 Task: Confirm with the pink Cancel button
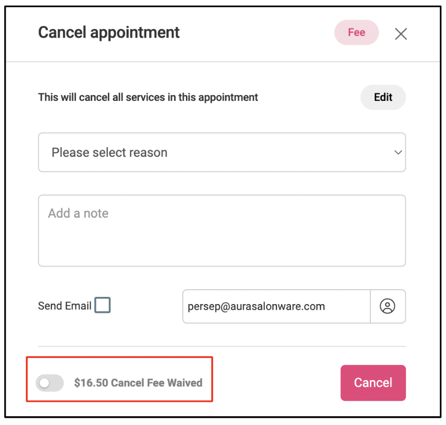373,383
